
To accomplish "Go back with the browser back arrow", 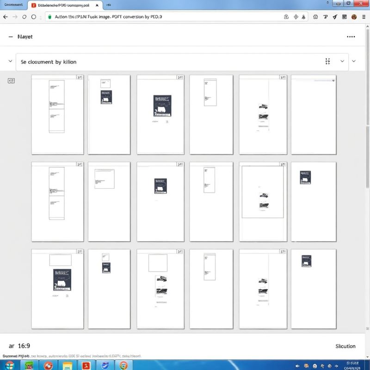I will point(6,17).
